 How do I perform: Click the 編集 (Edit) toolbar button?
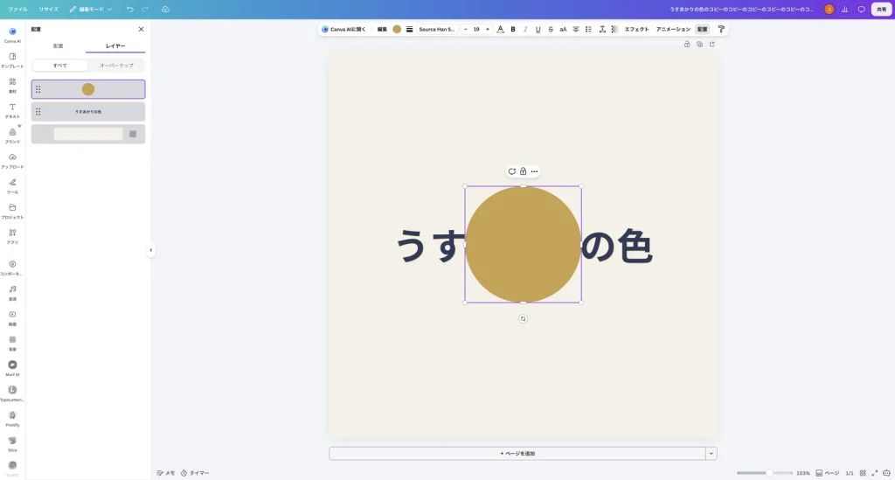(x=382, y=29)
